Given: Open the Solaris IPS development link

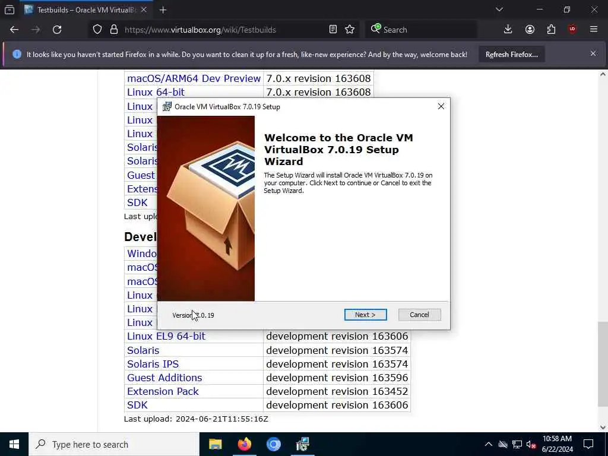Looking at the screenshot, I should pyautogui.click(x=153, y=364).
